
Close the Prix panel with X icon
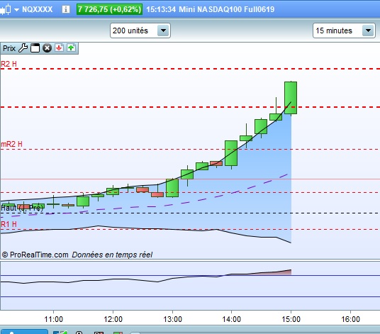coord(47,48)
